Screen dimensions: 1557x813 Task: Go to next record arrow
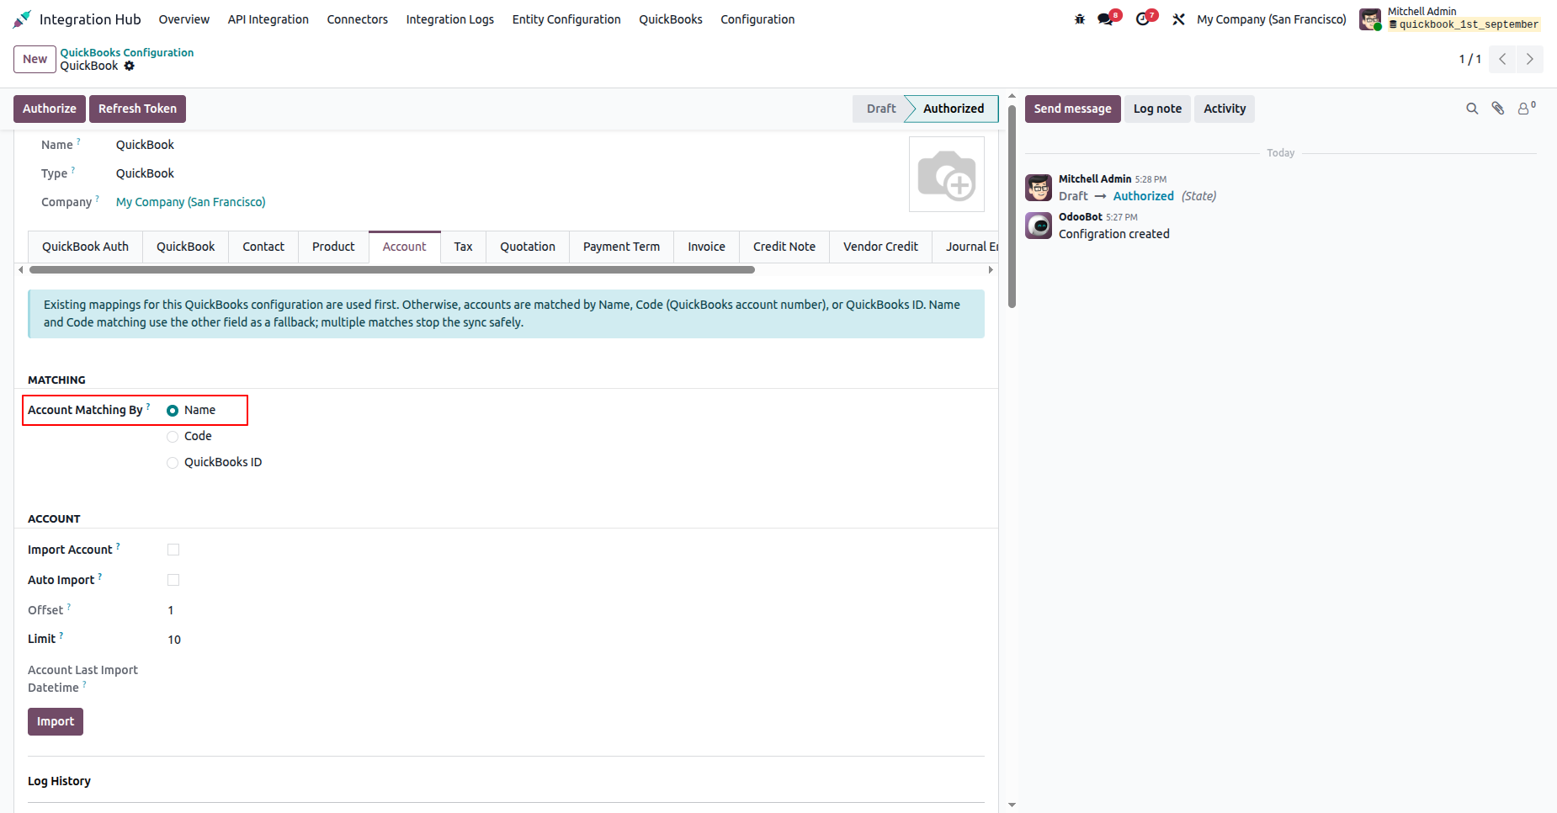1530,59
